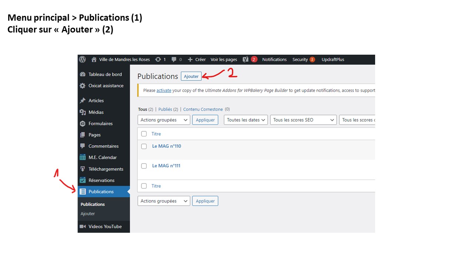474x266 pixels.
Task: Click the activate link in notice
Action: coord(164,90)
